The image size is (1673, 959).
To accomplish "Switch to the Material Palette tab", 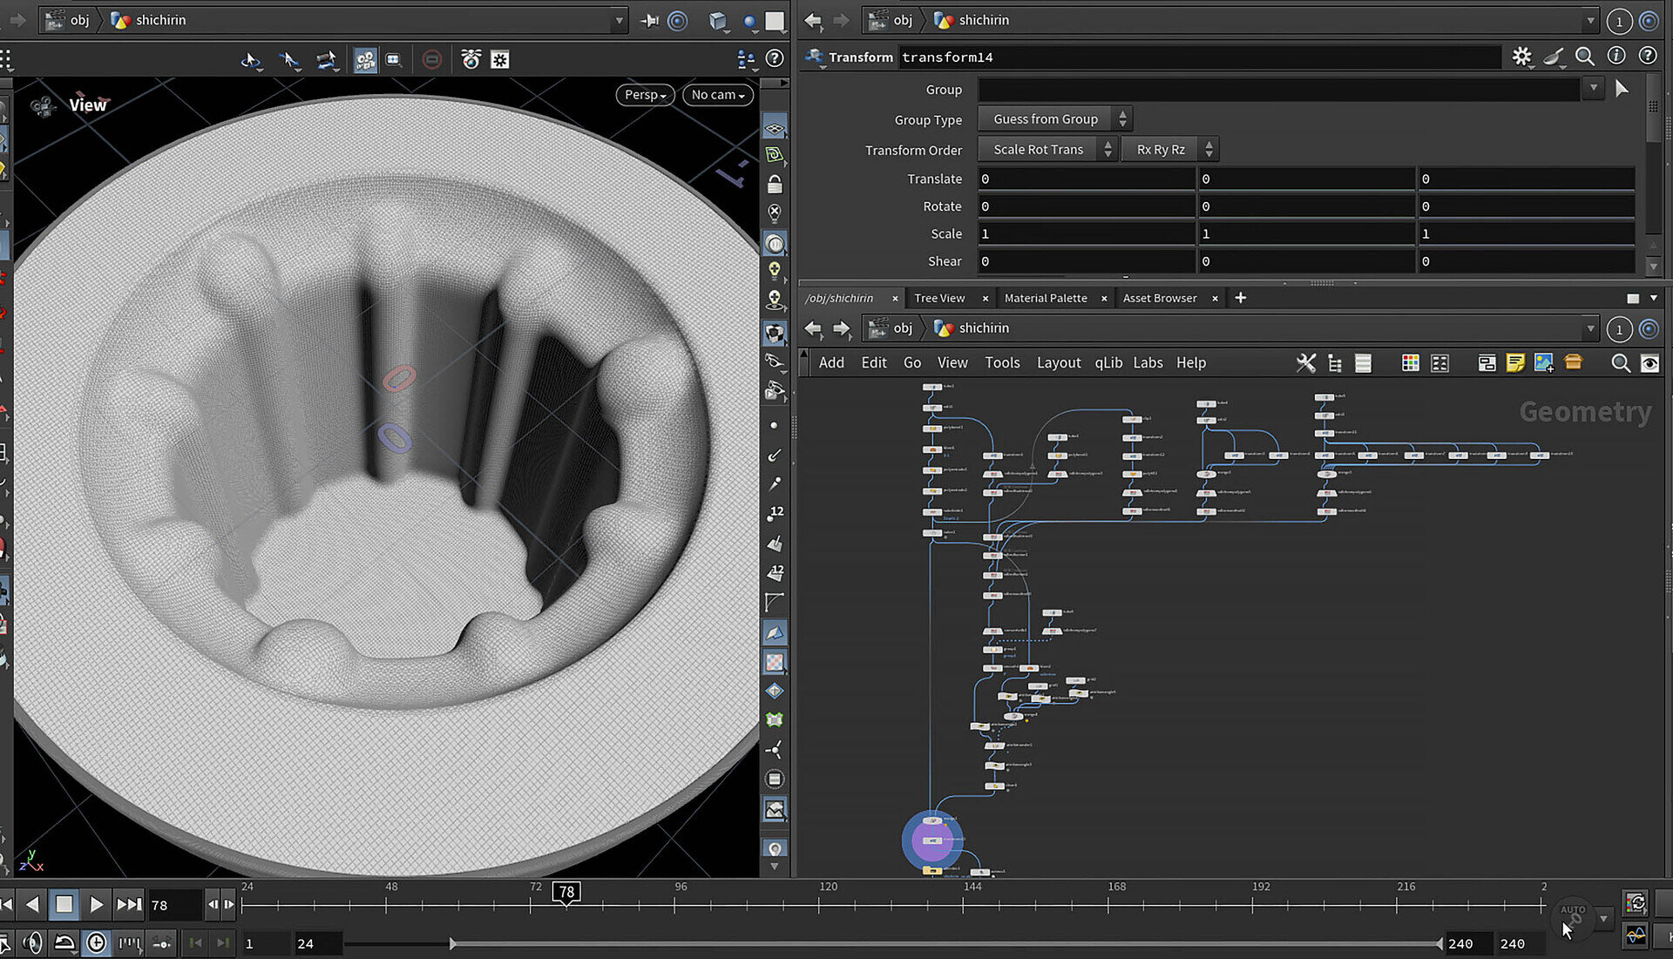I will (x=1045, y=298).
